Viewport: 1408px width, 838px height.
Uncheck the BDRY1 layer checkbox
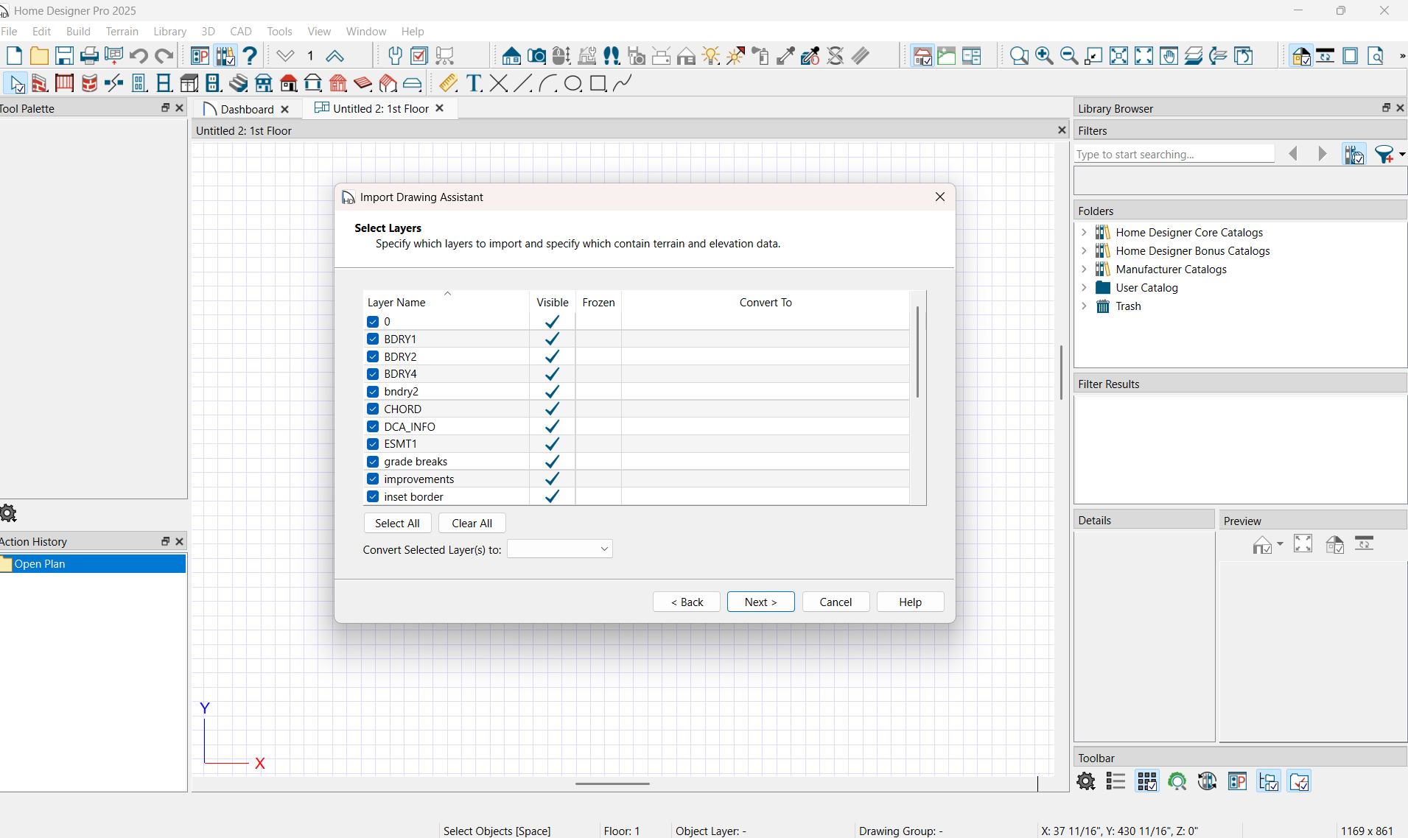click(373, 339)
